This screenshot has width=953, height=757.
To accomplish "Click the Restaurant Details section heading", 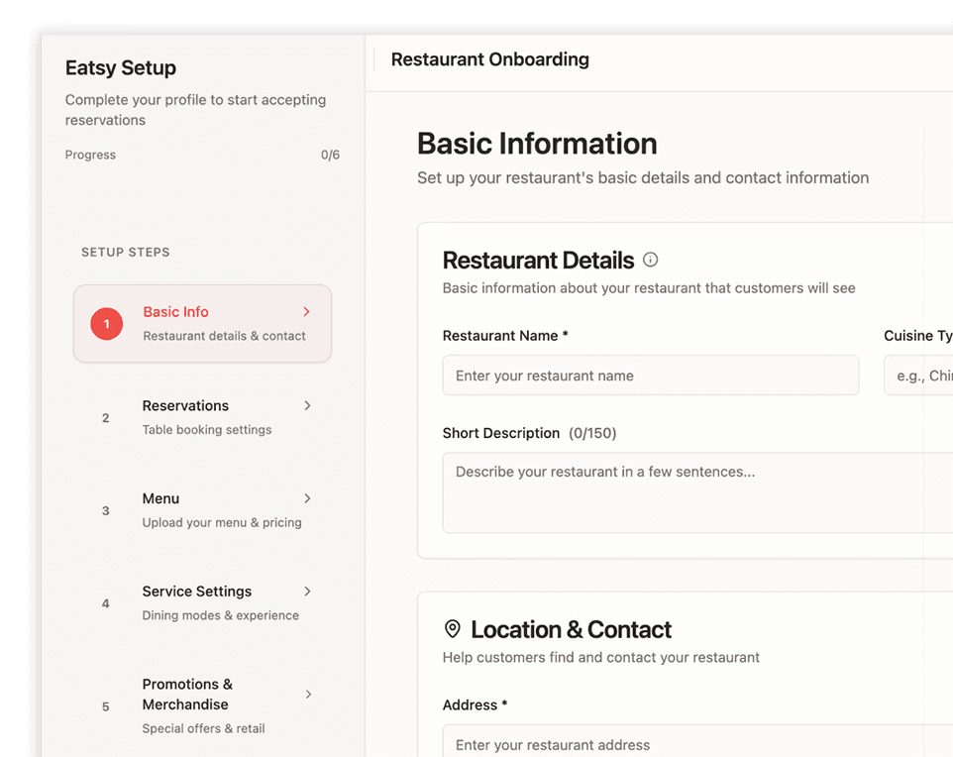I will point(538,261).
